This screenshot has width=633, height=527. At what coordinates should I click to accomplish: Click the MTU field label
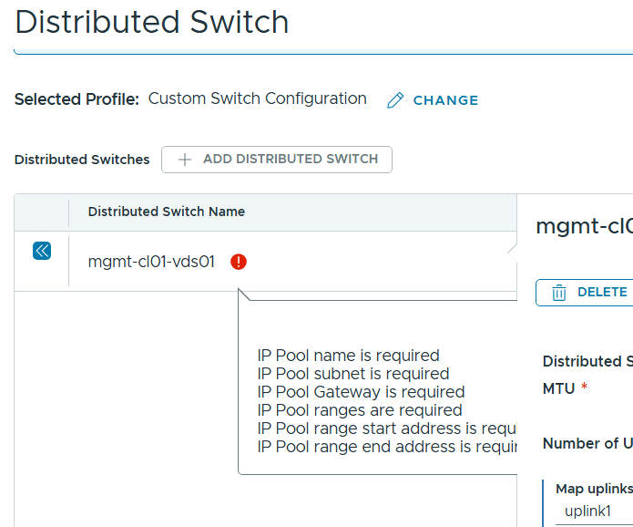(558, 388)
